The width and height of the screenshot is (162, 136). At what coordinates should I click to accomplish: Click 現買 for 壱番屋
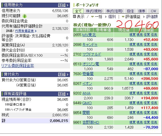(132, 74)
